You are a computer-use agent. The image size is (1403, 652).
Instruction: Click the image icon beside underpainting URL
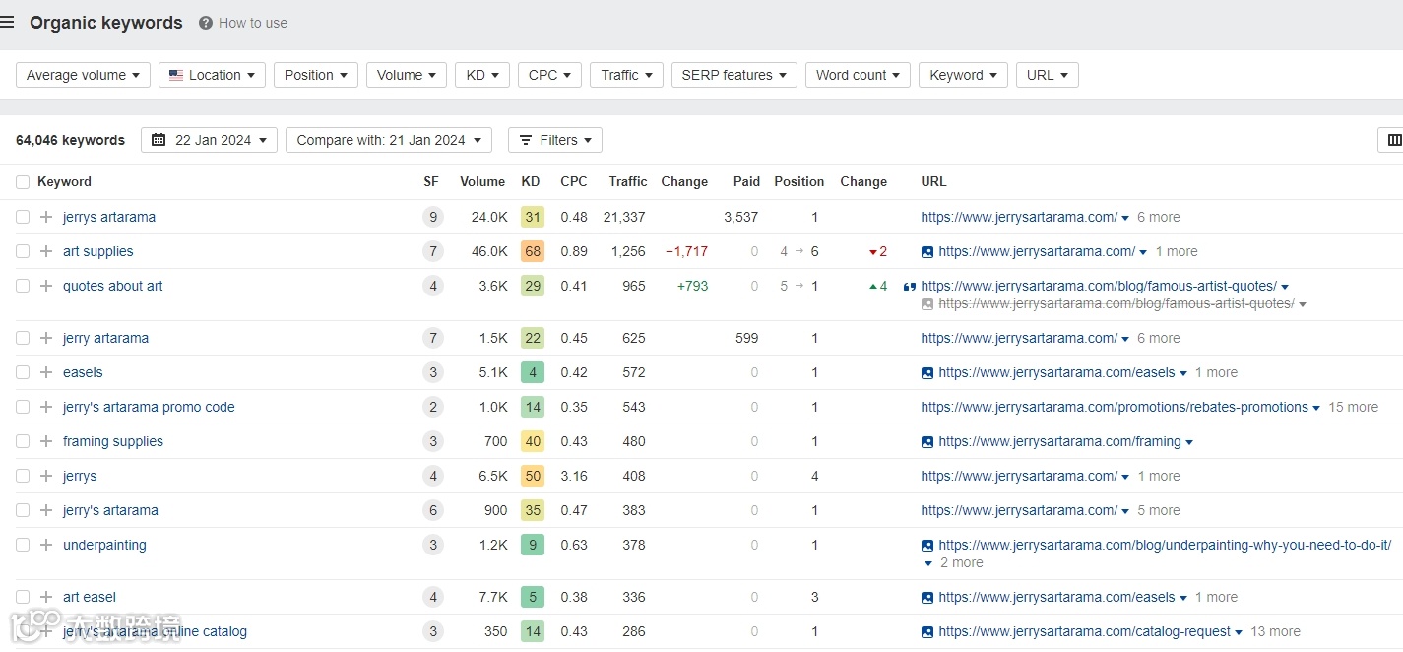point(927,545)
